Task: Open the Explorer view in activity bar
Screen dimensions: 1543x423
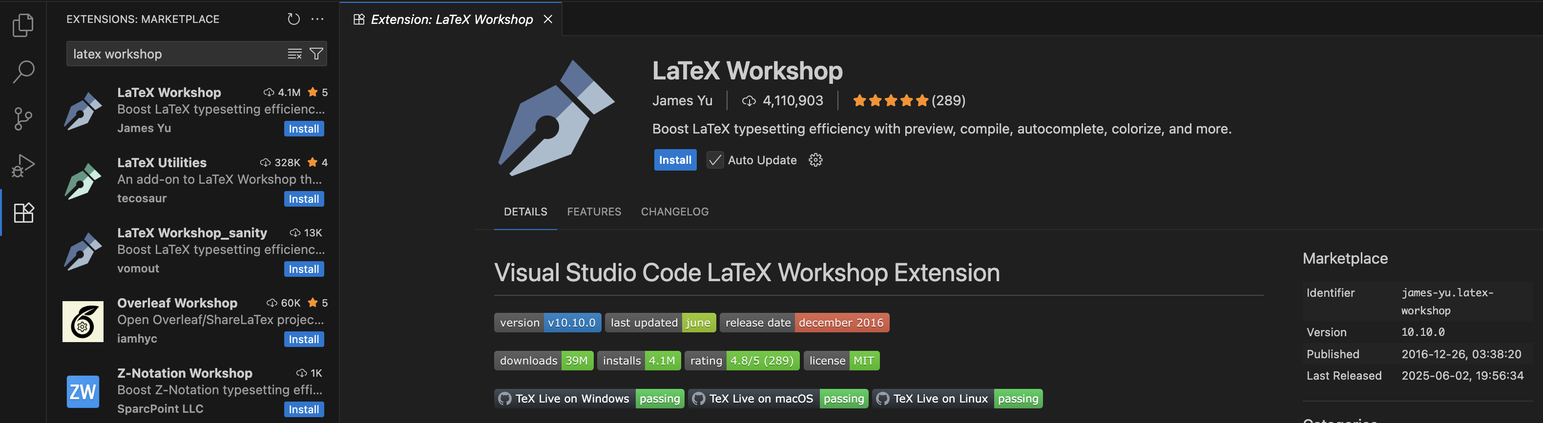Action: [23, 25]
